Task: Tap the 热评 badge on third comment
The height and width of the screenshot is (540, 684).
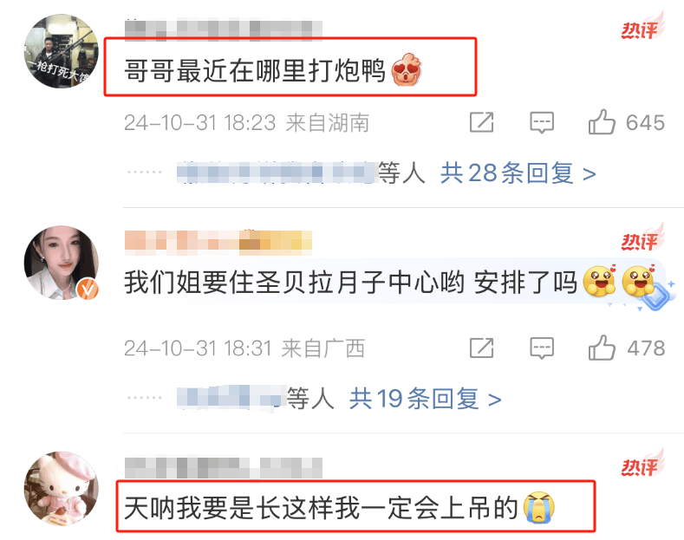Action: coord(642,464)
